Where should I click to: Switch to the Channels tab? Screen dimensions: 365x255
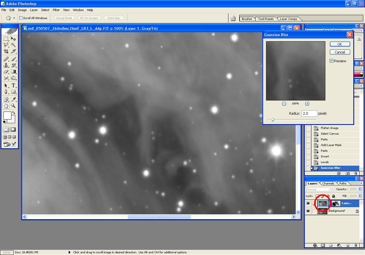pyautogui.click(x=328, y=184)
